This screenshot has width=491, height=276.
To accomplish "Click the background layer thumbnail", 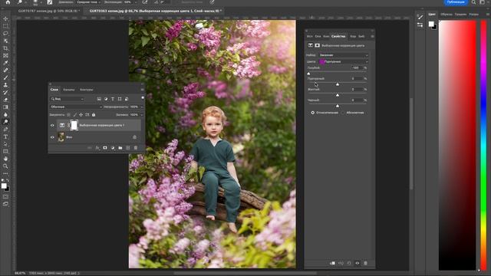I will click(61, 137).
